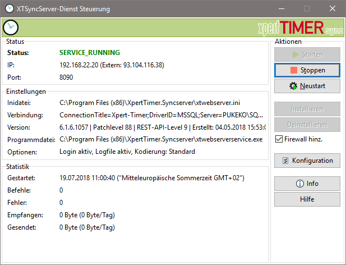Click the XTSyncServer title bar clock icon
Image resolution: width=346 pixels, height=265 pixels.
(x=10, y=9)
